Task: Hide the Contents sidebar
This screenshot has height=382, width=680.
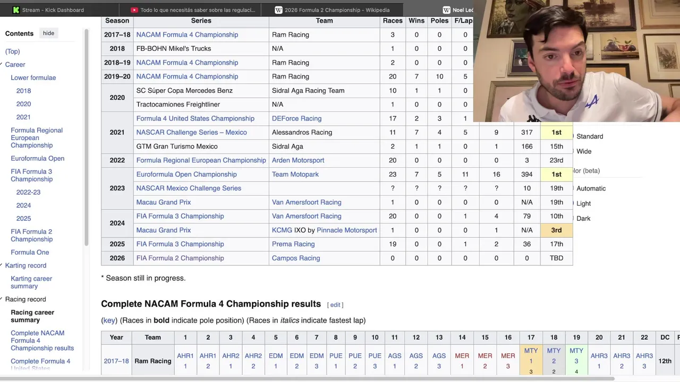Action: [48, 33]
